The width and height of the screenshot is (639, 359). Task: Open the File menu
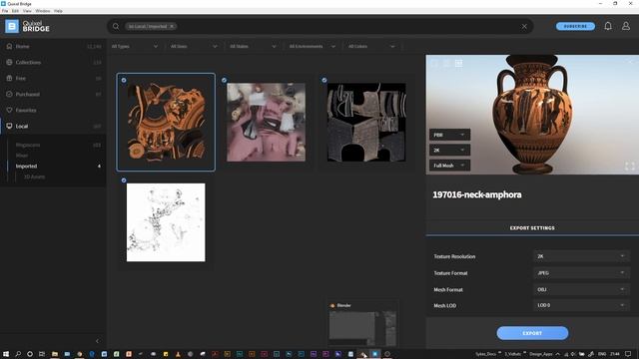click(5, 11)
